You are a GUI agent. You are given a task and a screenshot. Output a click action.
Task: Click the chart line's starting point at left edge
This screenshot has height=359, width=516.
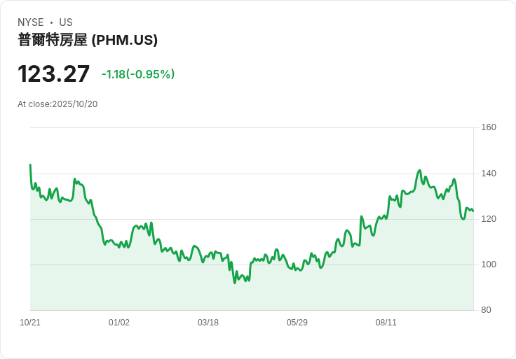[30, 165]
